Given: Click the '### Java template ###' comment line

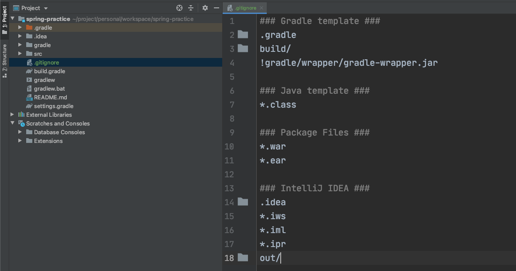Looking at the screenshot, I should click(x=315, y=91).
